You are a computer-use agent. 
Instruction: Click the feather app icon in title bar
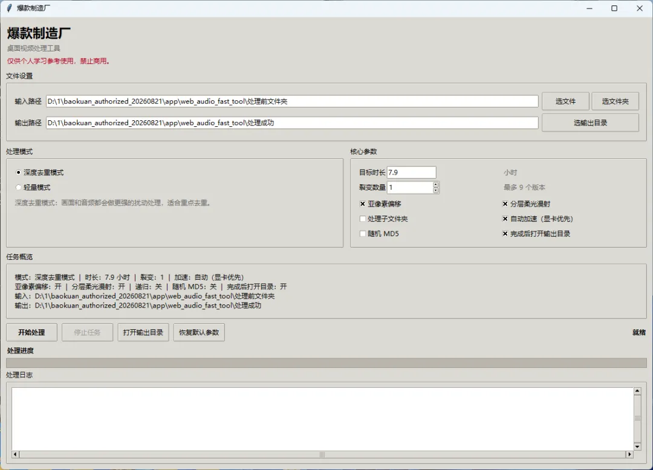(9, 8)
